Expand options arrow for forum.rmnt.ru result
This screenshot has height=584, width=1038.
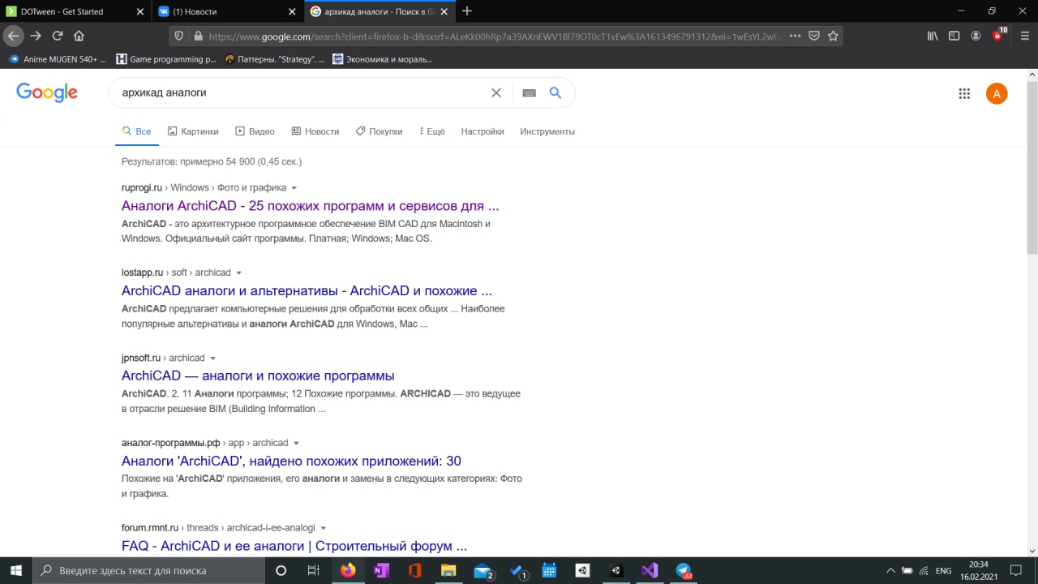point(323,528)
